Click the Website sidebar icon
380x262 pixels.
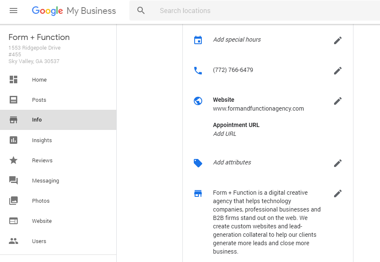13,221
